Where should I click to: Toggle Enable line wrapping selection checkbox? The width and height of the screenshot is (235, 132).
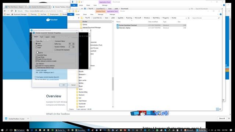pos(36,66)
